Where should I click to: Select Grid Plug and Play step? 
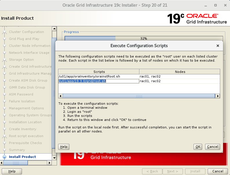(24, 39)
